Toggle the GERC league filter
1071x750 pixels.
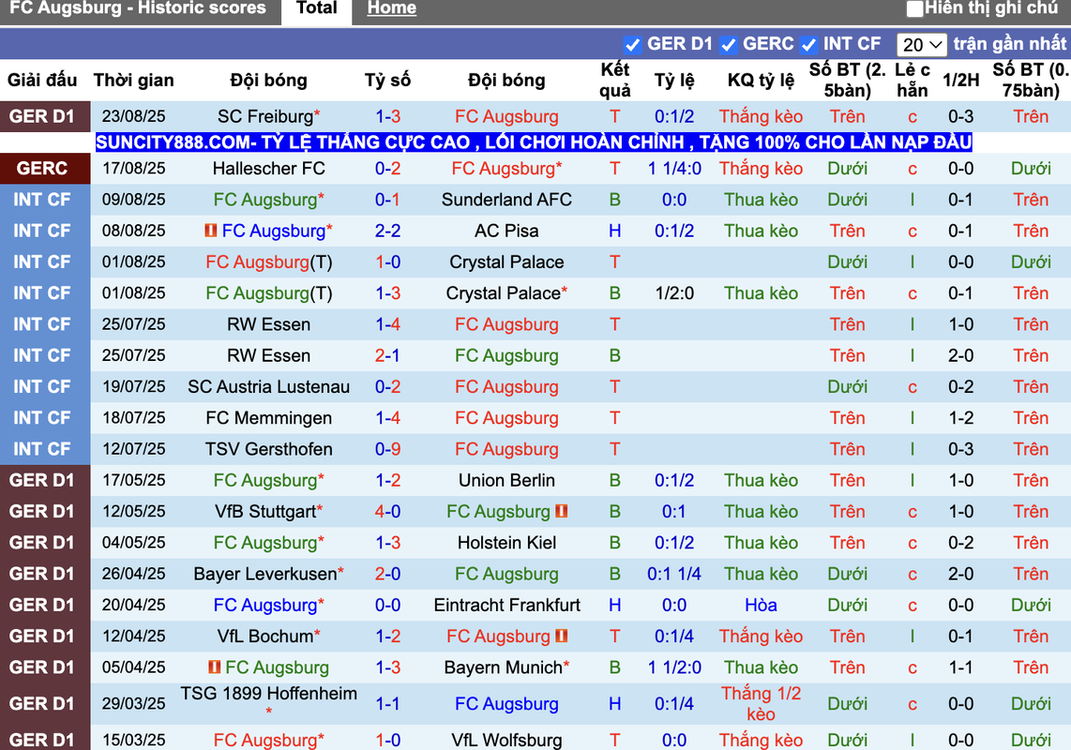tap(729, 45)
